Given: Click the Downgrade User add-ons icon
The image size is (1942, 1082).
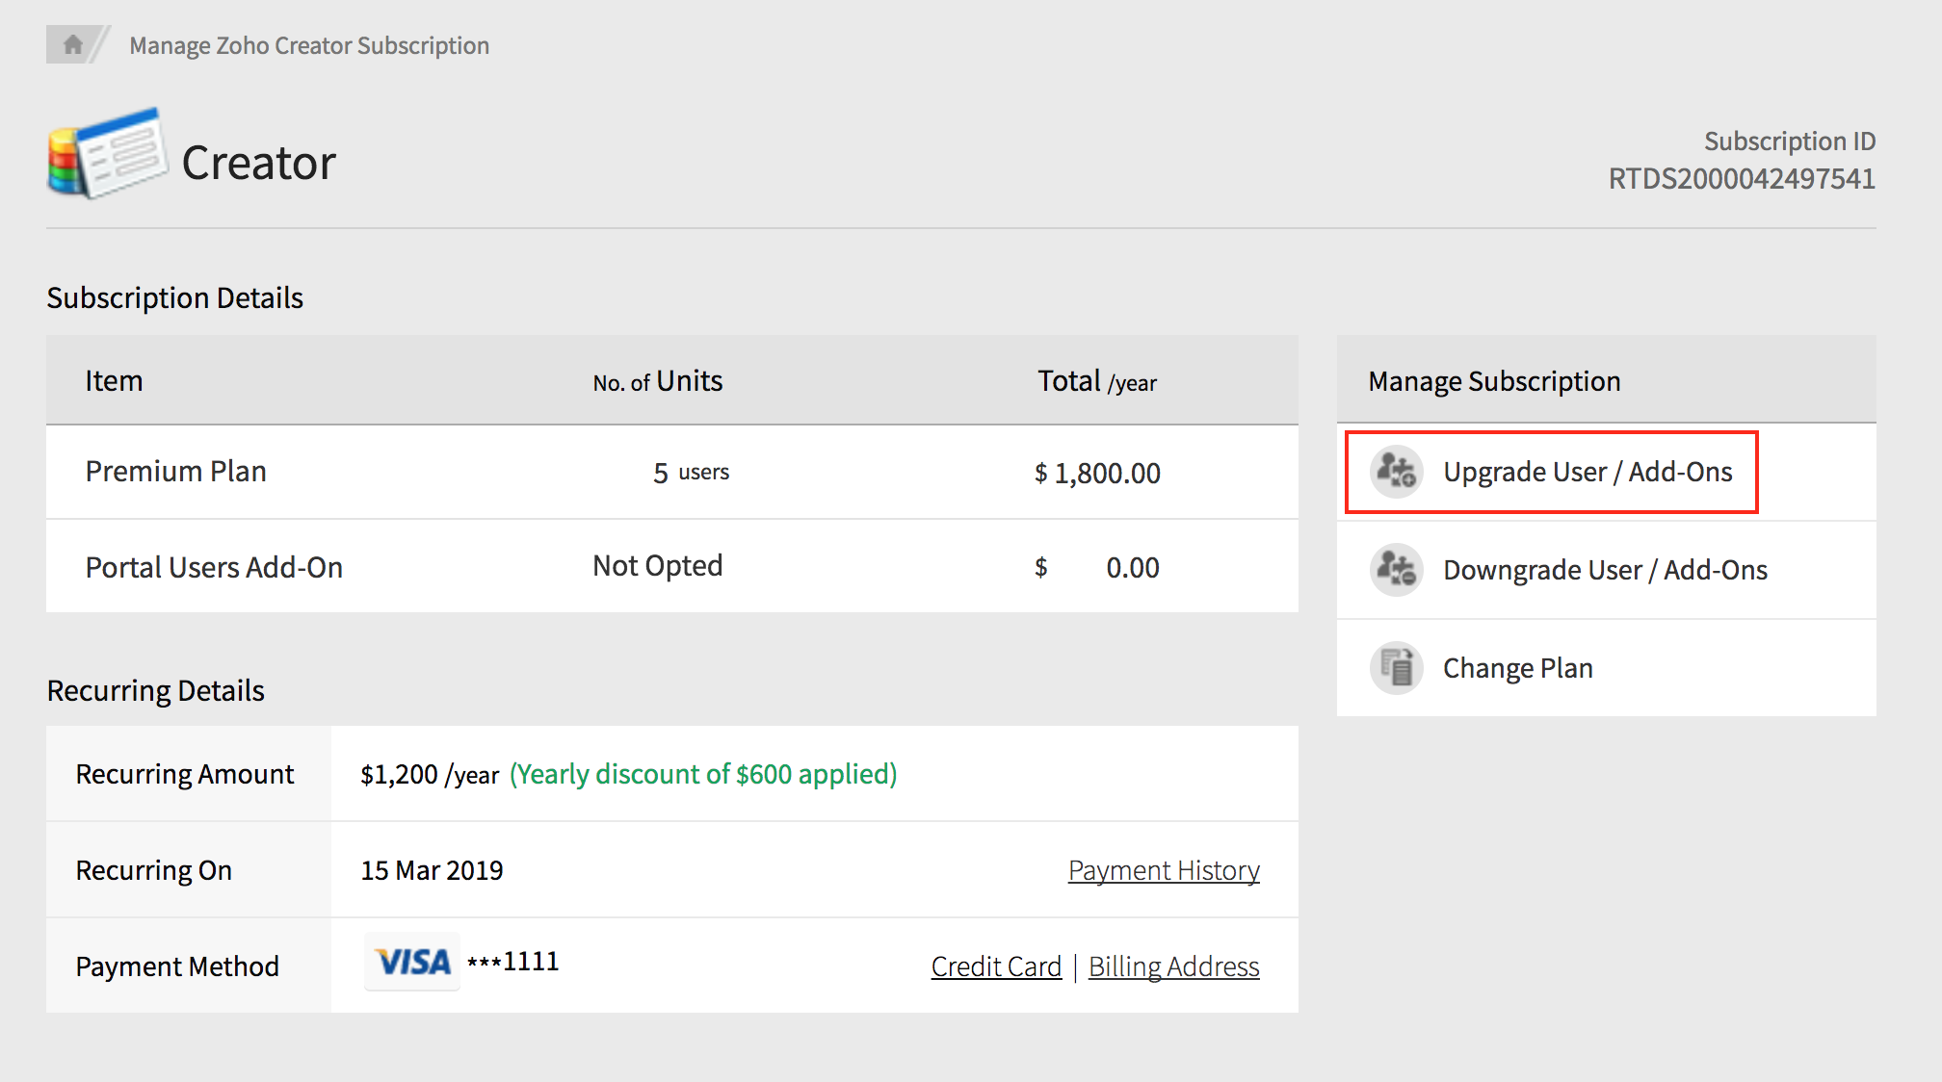Looking at the screenshot, I should coord(1396,570).
